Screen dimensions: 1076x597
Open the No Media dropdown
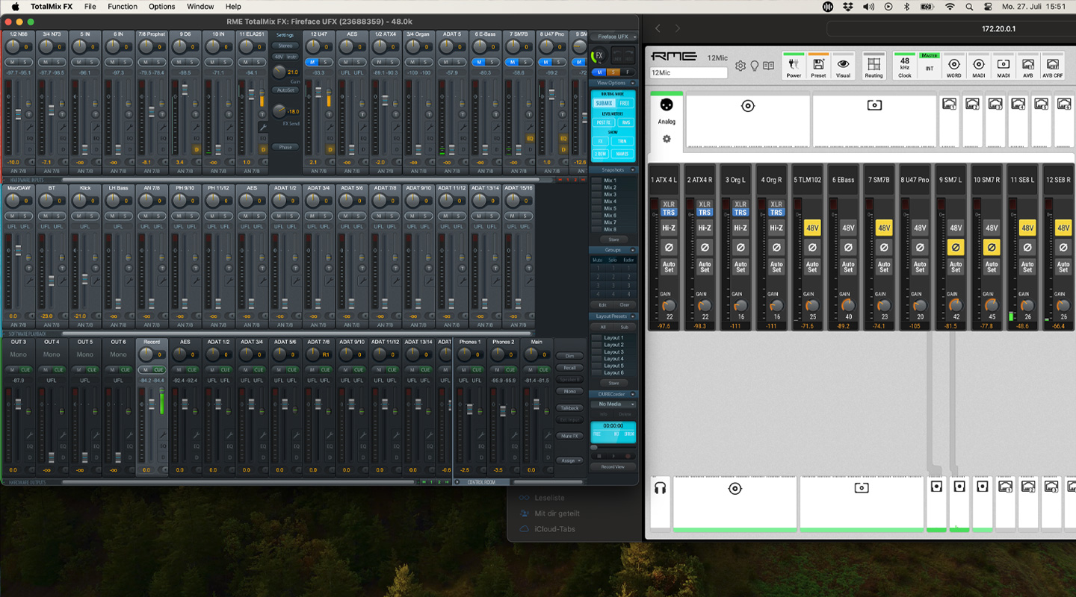(x=613, y=404)
